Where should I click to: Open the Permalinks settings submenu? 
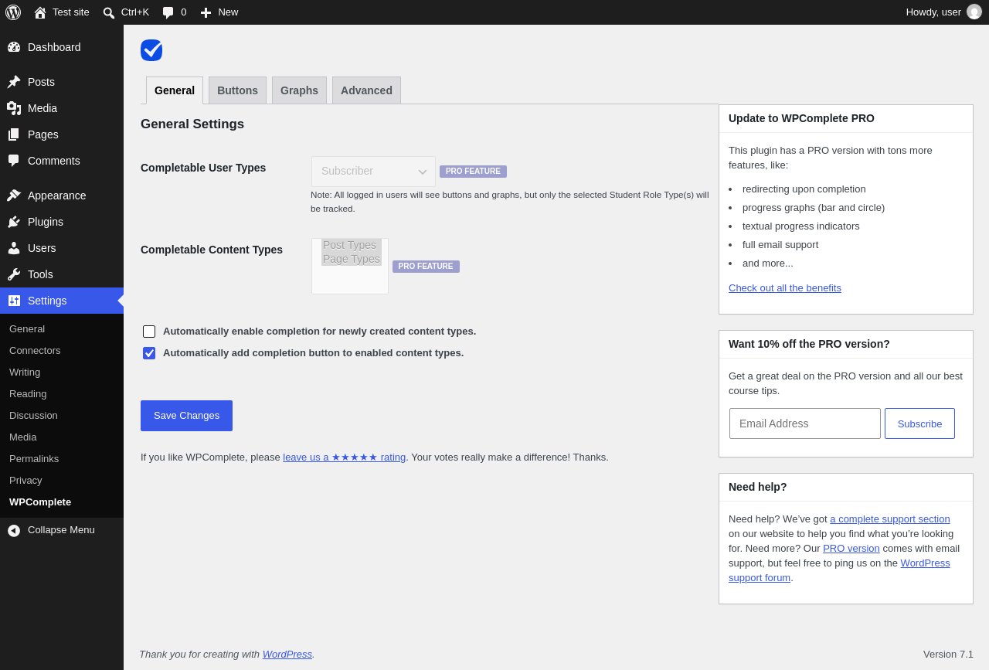tap(62, 459)
